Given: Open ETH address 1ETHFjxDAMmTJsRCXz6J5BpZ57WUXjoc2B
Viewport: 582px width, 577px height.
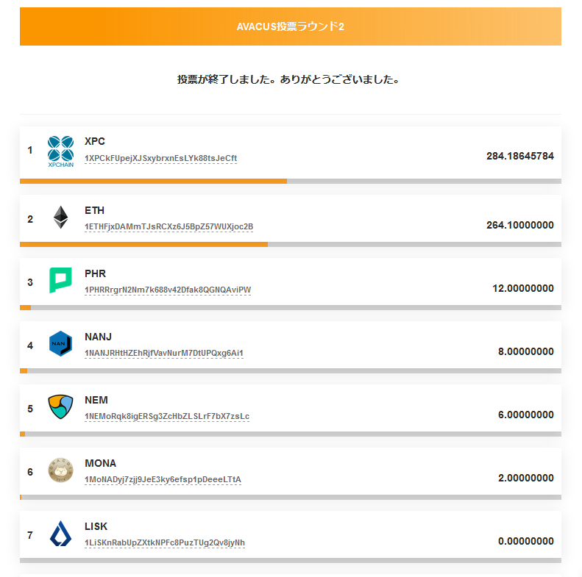Looking at the screenshot, I should coord(169,226).
